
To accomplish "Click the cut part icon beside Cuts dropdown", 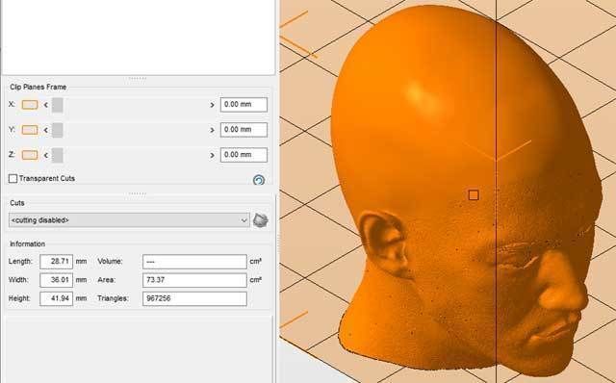I will tap(261, 220).
